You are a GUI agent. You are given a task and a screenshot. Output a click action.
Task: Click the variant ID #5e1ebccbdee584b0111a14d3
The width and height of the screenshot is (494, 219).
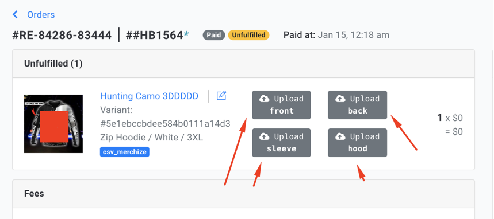pos(166,124)
